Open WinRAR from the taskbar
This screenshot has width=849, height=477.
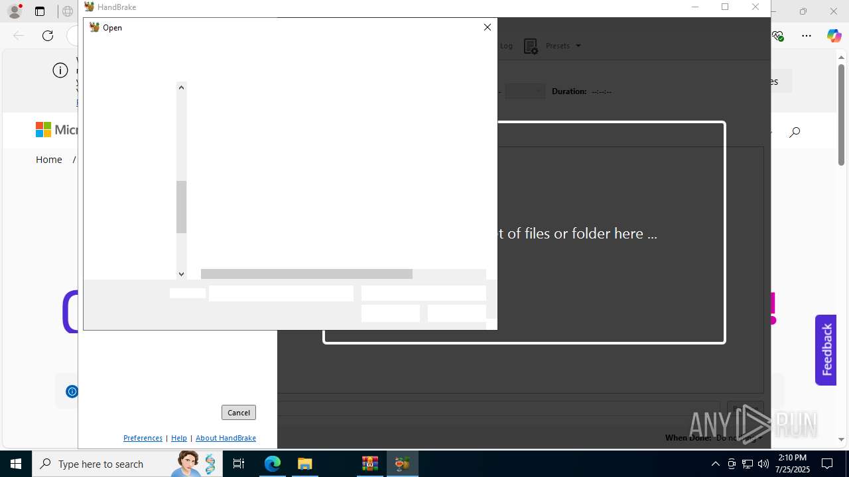(x=369, y=464)
